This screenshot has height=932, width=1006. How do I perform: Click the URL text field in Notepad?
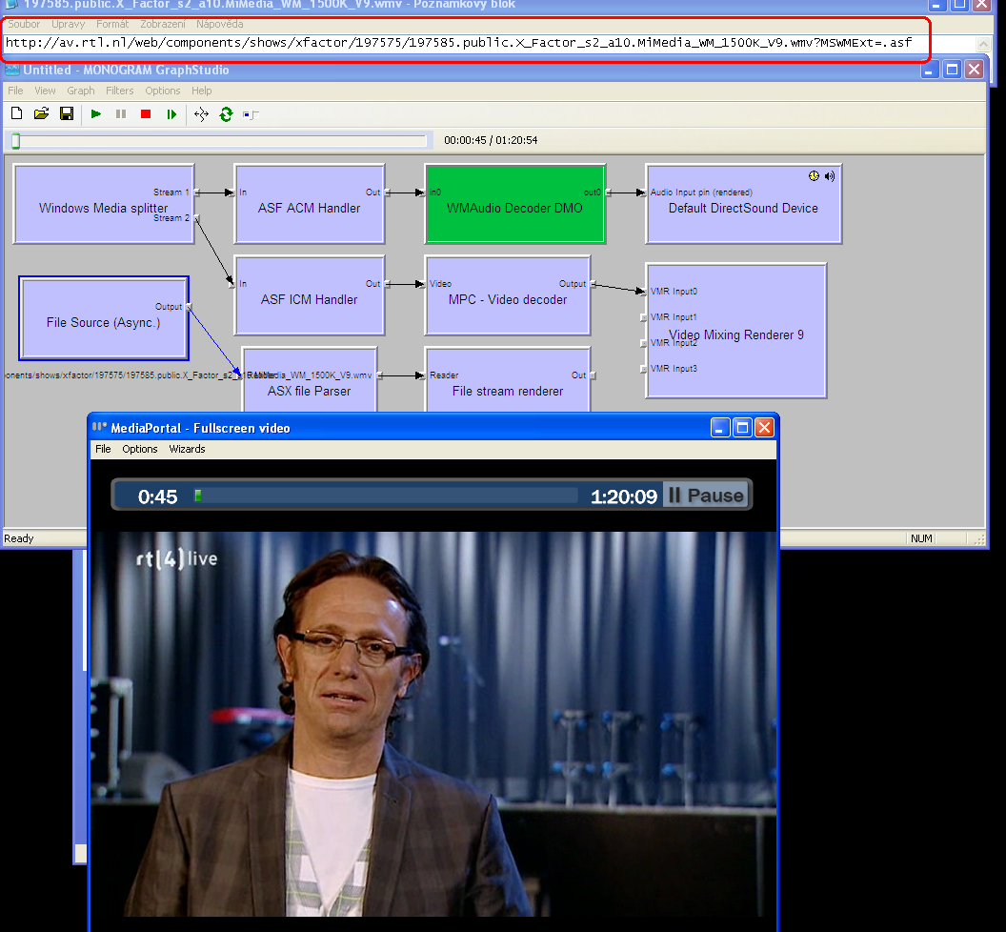coord(489,43)
